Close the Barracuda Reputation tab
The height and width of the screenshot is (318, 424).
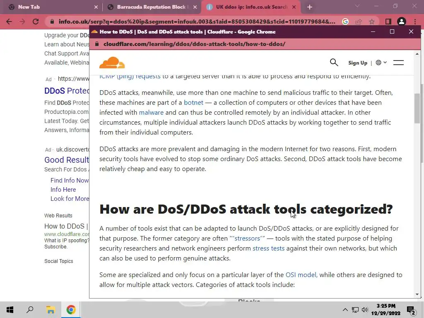click(195, 7)
